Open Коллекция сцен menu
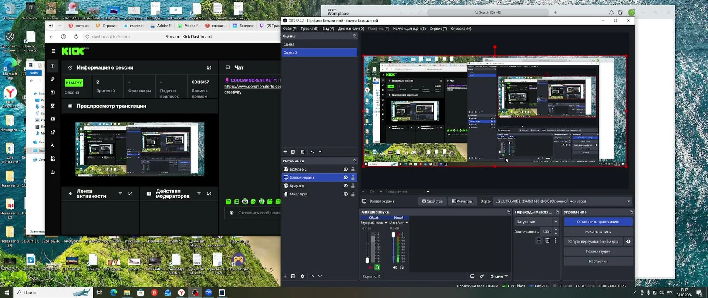The width and height of the screenshot is (708, 298). click(x=409, y=29)
